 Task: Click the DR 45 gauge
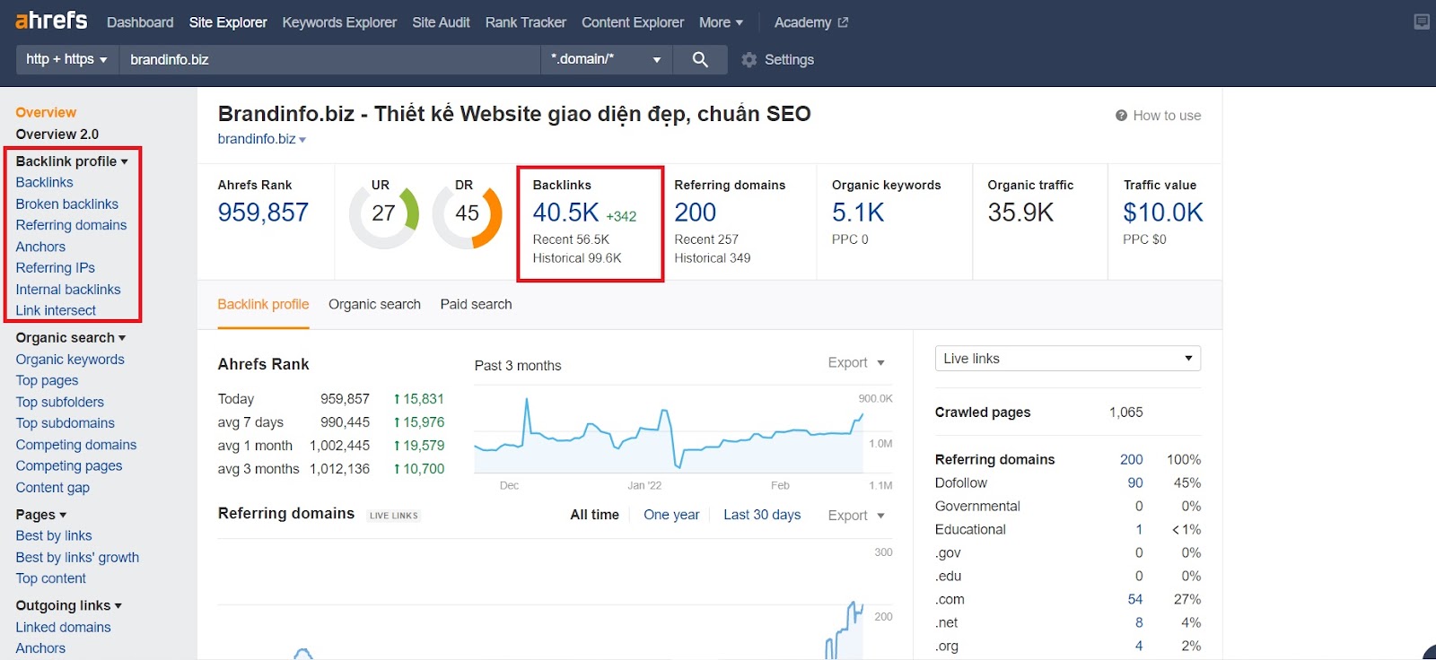click(467, 215)
